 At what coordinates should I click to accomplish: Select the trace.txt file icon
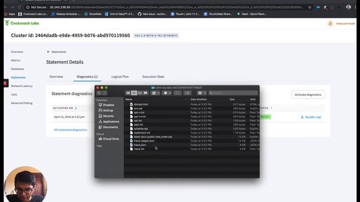click(x=131, y=149)
